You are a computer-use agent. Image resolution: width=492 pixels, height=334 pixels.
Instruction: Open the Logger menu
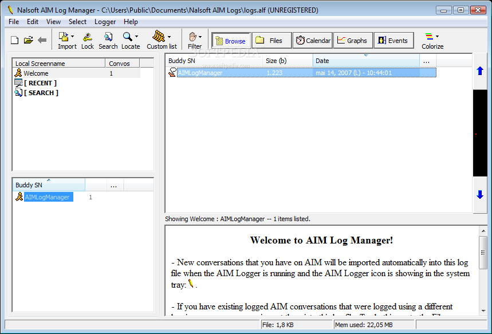click(105, 22)
